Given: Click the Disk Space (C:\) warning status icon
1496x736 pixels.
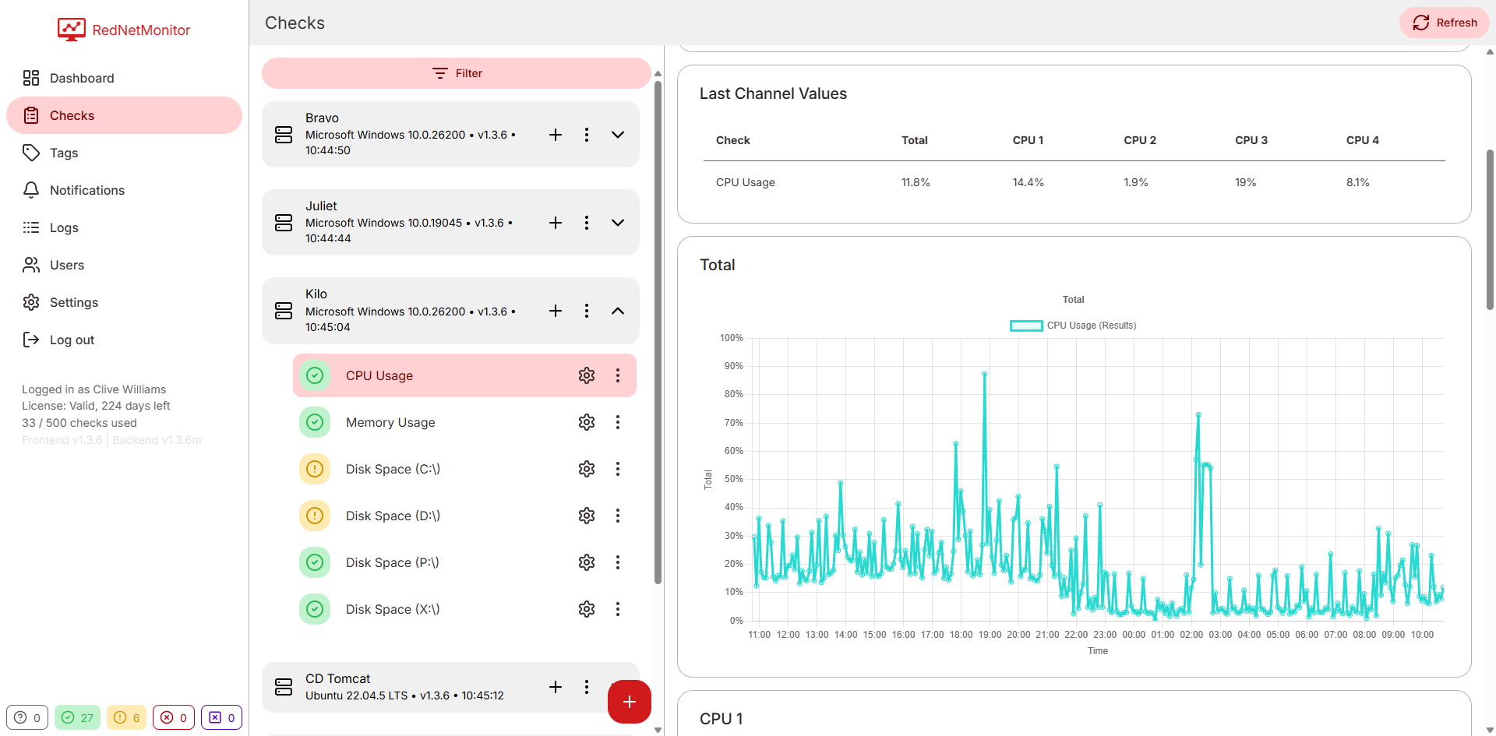Looking at the screenshot, I should (x=315, y=469).
